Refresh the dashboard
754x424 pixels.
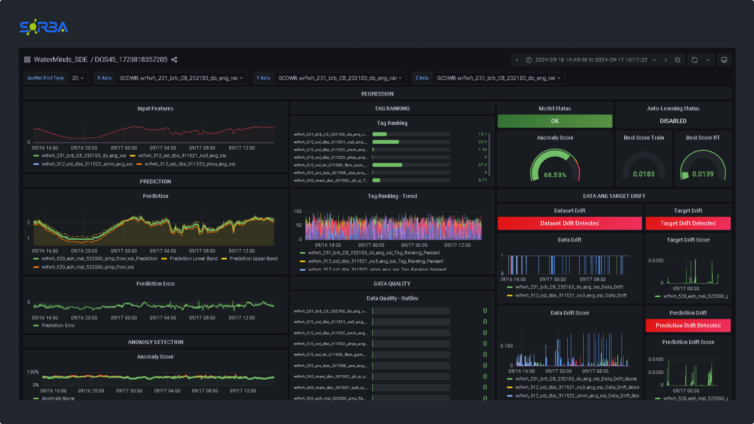(x=695, y=59)
